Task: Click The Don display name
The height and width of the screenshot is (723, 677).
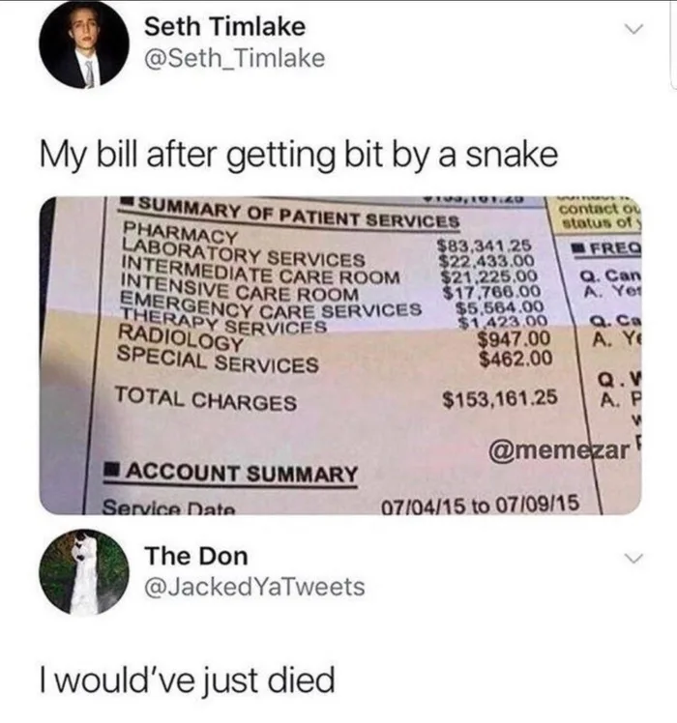Action: click(x=196, y=556)
